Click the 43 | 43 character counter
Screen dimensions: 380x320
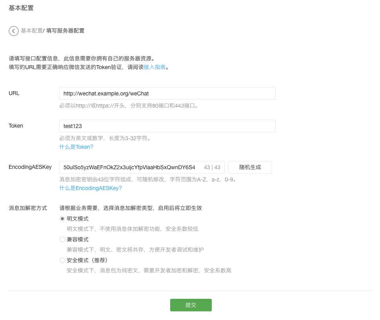[212, 167]
